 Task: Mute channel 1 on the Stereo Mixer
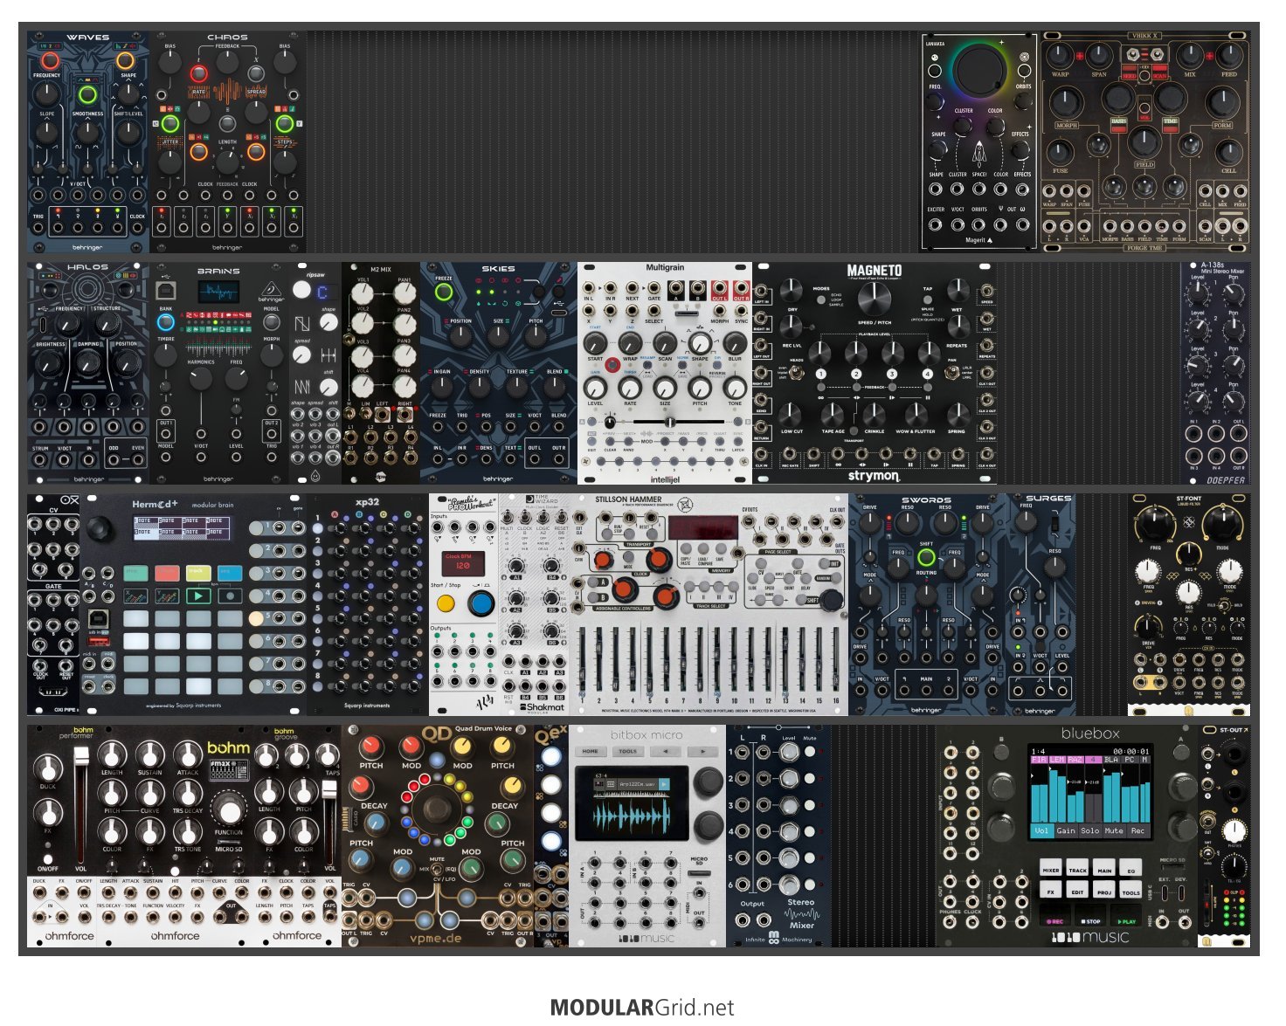[810, 752]
